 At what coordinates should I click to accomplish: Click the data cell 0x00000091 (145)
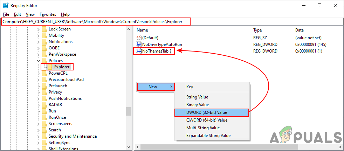pos(311,44)
